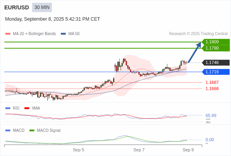Toggle the 9MA legend item
This screenshot has width=231, height=156.
[32, 108]
